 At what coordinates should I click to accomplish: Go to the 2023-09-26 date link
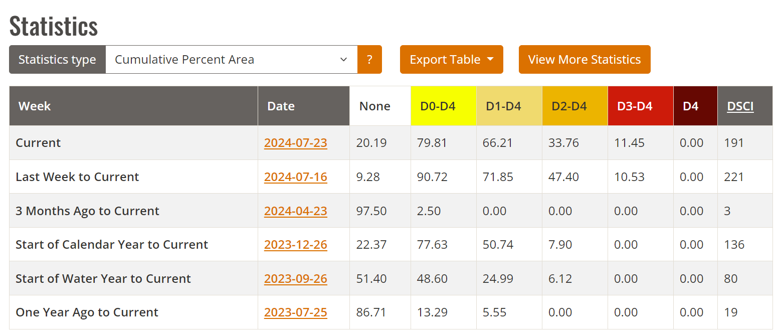click(x=296, y=278)
